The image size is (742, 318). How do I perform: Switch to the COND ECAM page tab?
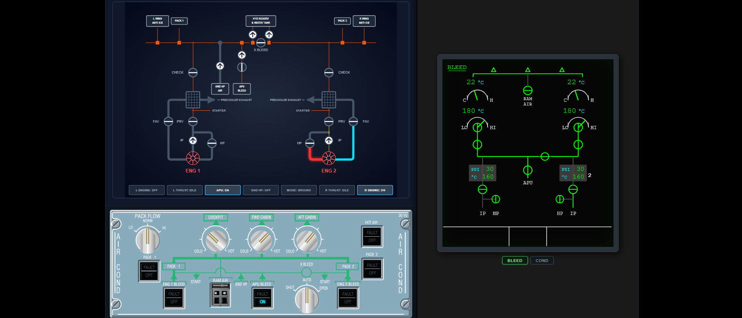point(542,260)
